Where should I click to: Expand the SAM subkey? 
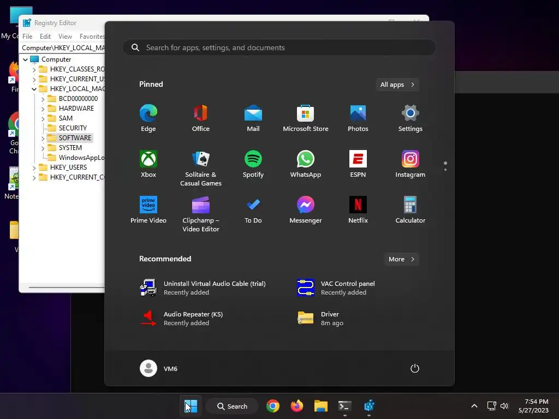pyautogui.click(x=43, y=118)
